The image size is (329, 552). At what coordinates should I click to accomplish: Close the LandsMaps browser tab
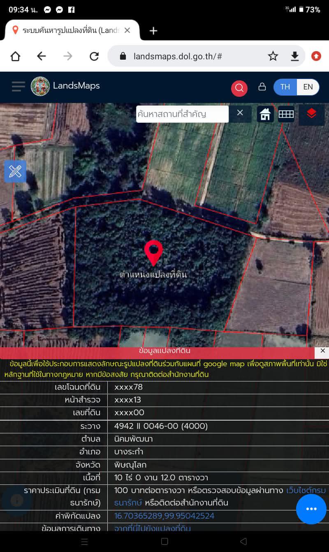point(127,30)
